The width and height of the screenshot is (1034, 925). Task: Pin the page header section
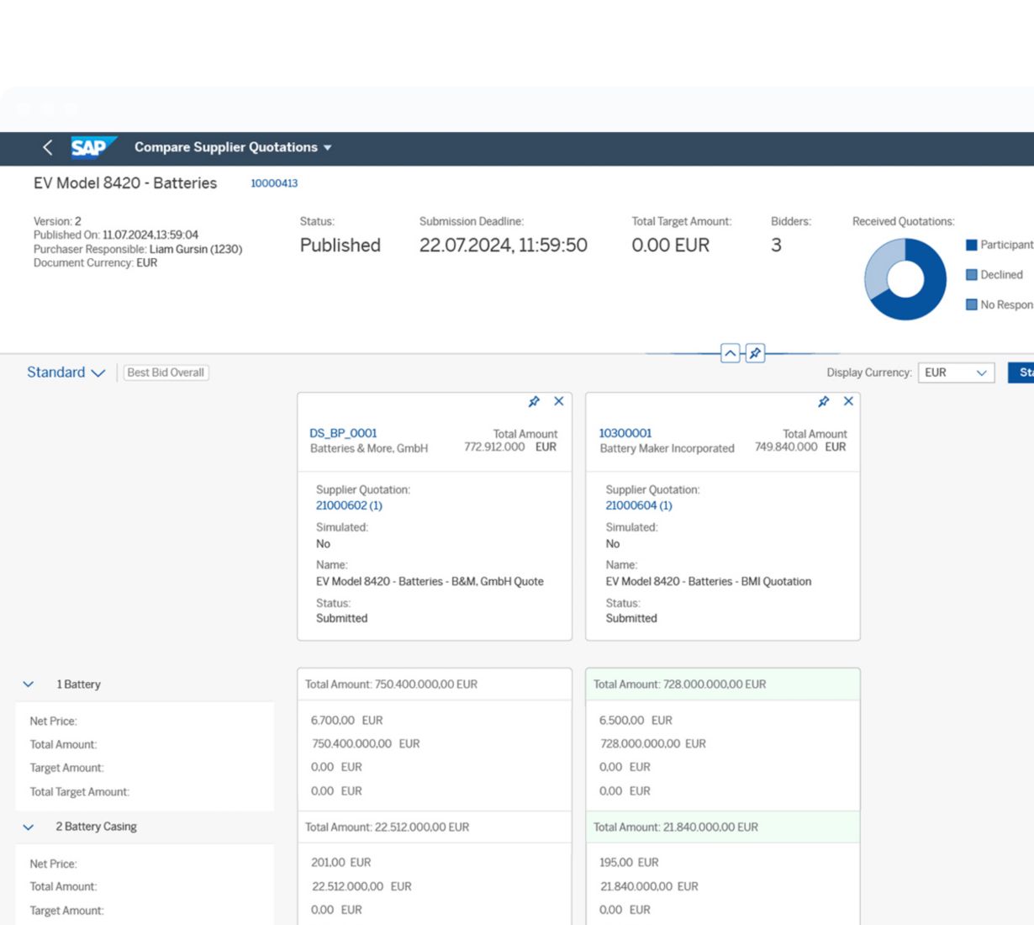point(755,354)
